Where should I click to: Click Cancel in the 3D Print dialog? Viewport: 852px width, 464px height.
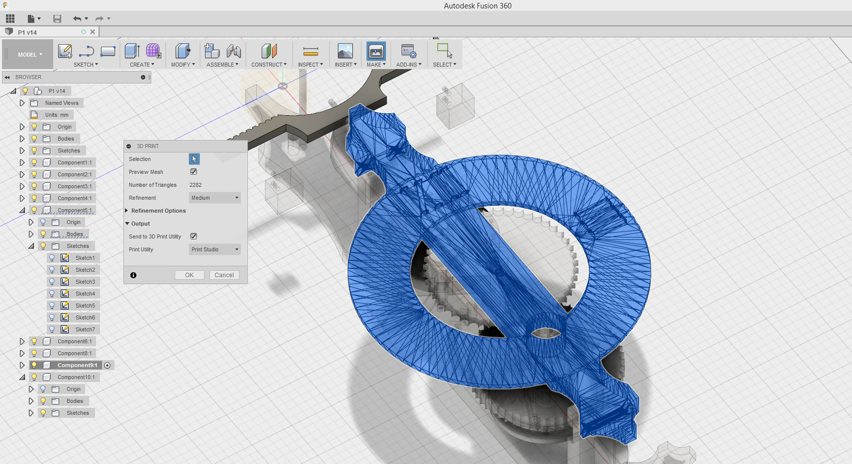224,275
